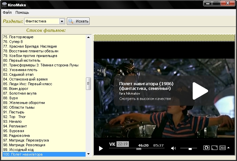Click the video seek position handle

point(139,149)
